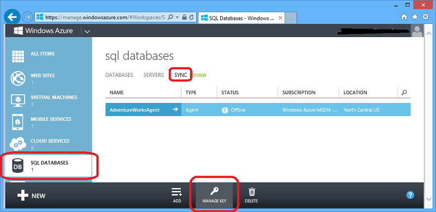Add a new sync item with Add

(177, 195)
